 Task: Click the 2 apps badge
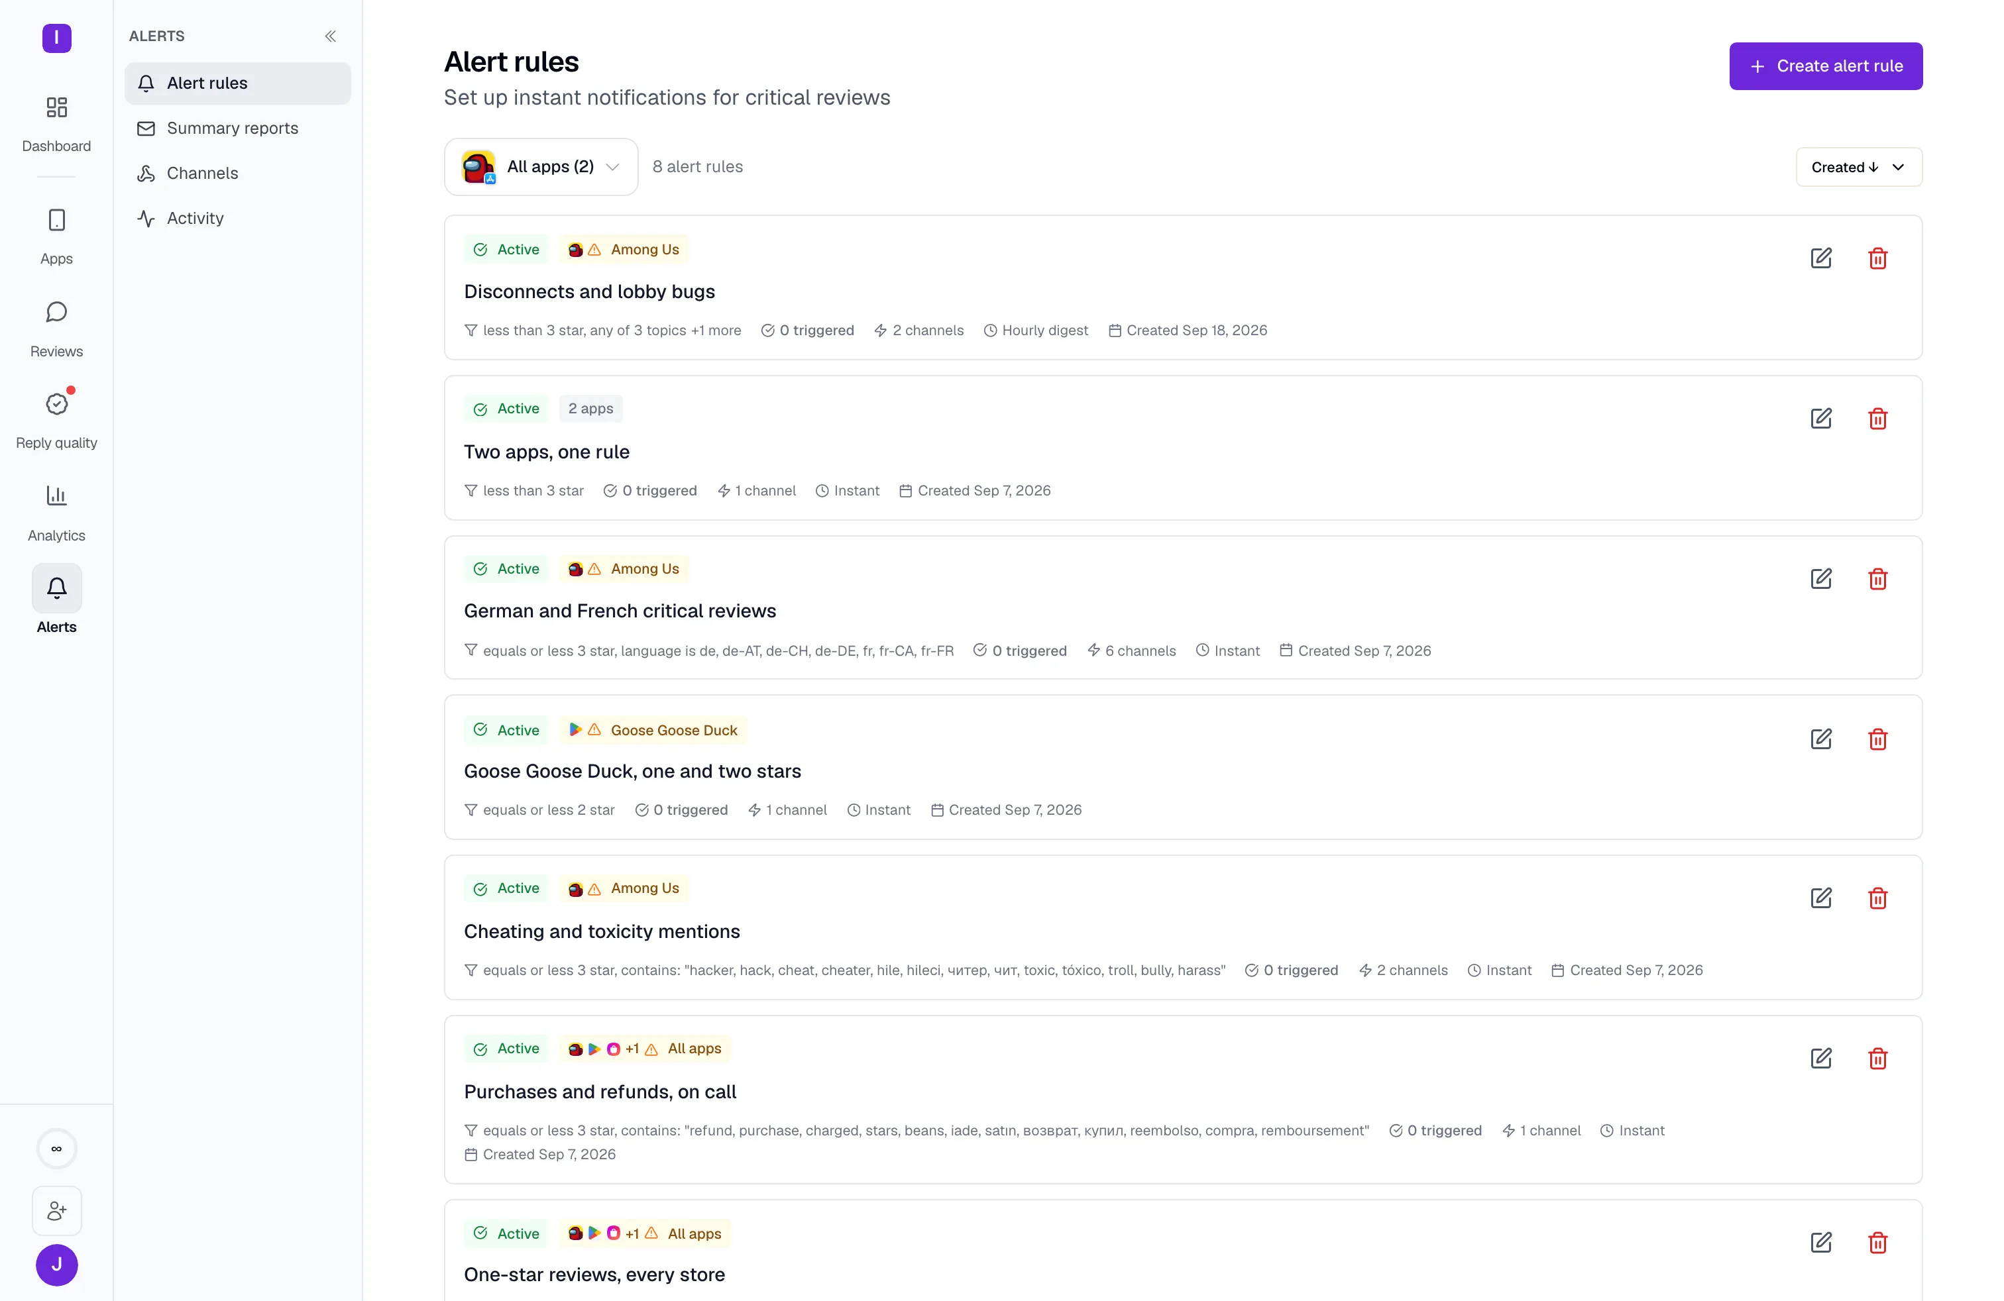click(x=590, y=408)
